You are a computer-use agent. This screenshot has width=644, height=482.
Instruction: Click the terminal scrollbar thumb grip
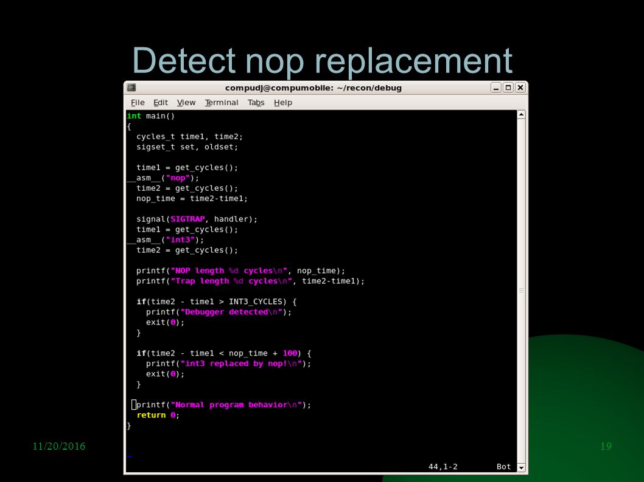click(x=521, y=291)
